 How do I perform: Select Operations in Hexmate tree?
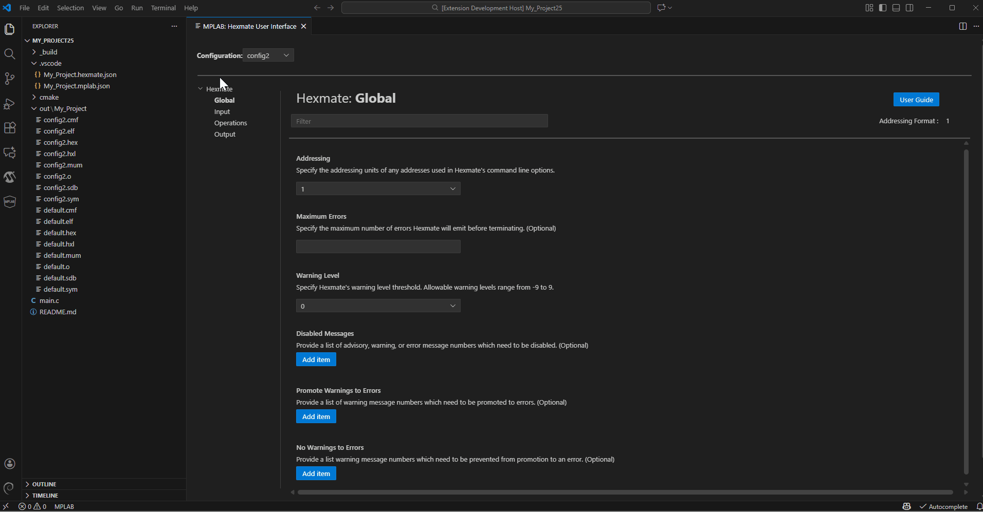[230, 123]
